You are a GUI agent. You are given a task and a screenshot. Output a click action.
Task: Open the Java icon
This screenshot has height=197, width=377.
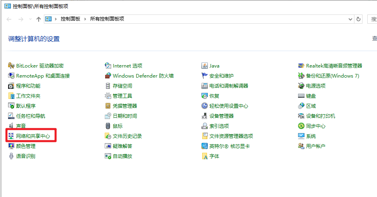click(x=205, y=66)
